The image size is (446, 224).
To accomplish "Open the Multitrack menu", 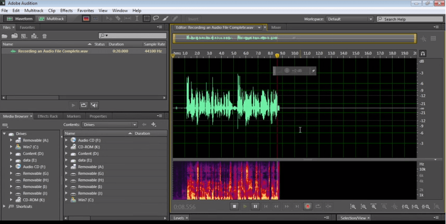I will [x=34, y=10].
